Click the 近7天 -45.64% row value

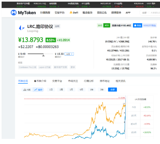click(147, 115)
